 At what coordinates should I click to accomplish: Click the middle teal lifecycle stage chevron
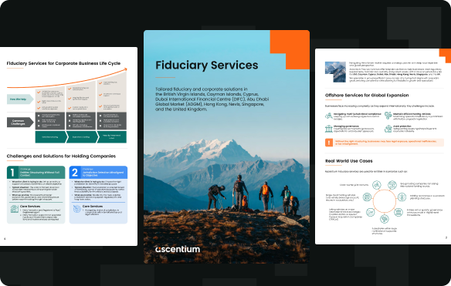82,137
